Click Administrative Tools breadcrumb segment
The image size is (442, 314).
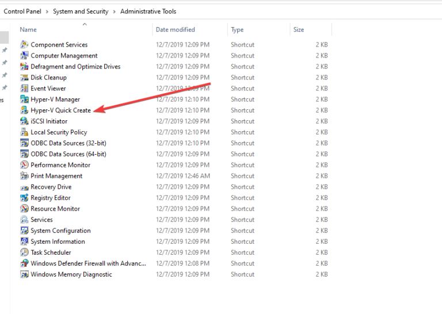point(148,12)
